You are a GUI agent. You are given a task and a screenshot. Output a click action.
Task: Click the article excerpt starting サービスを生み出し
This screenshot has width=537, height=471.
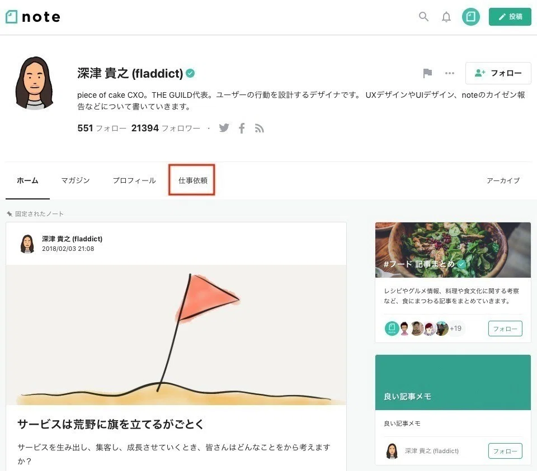click(174, 454)
